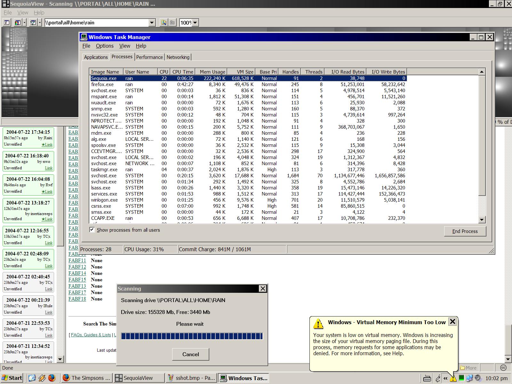
Task: Open the SequoiaView Help menu
Action: (39, 12)
